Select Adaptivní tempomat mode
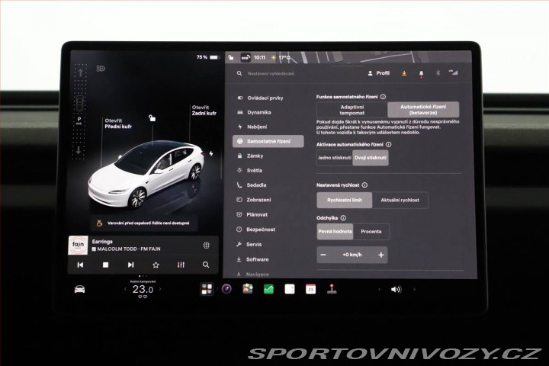549x366 pixels. [352, 110]
